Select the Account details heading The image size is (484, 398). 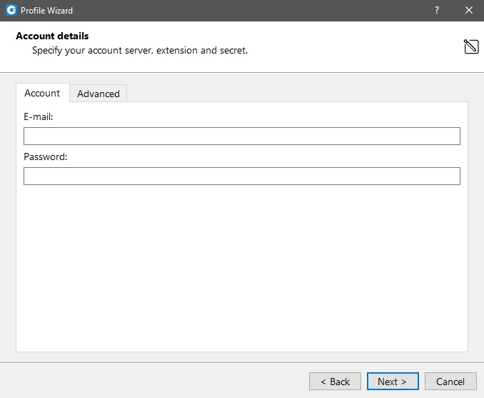[x=52, y=36]
